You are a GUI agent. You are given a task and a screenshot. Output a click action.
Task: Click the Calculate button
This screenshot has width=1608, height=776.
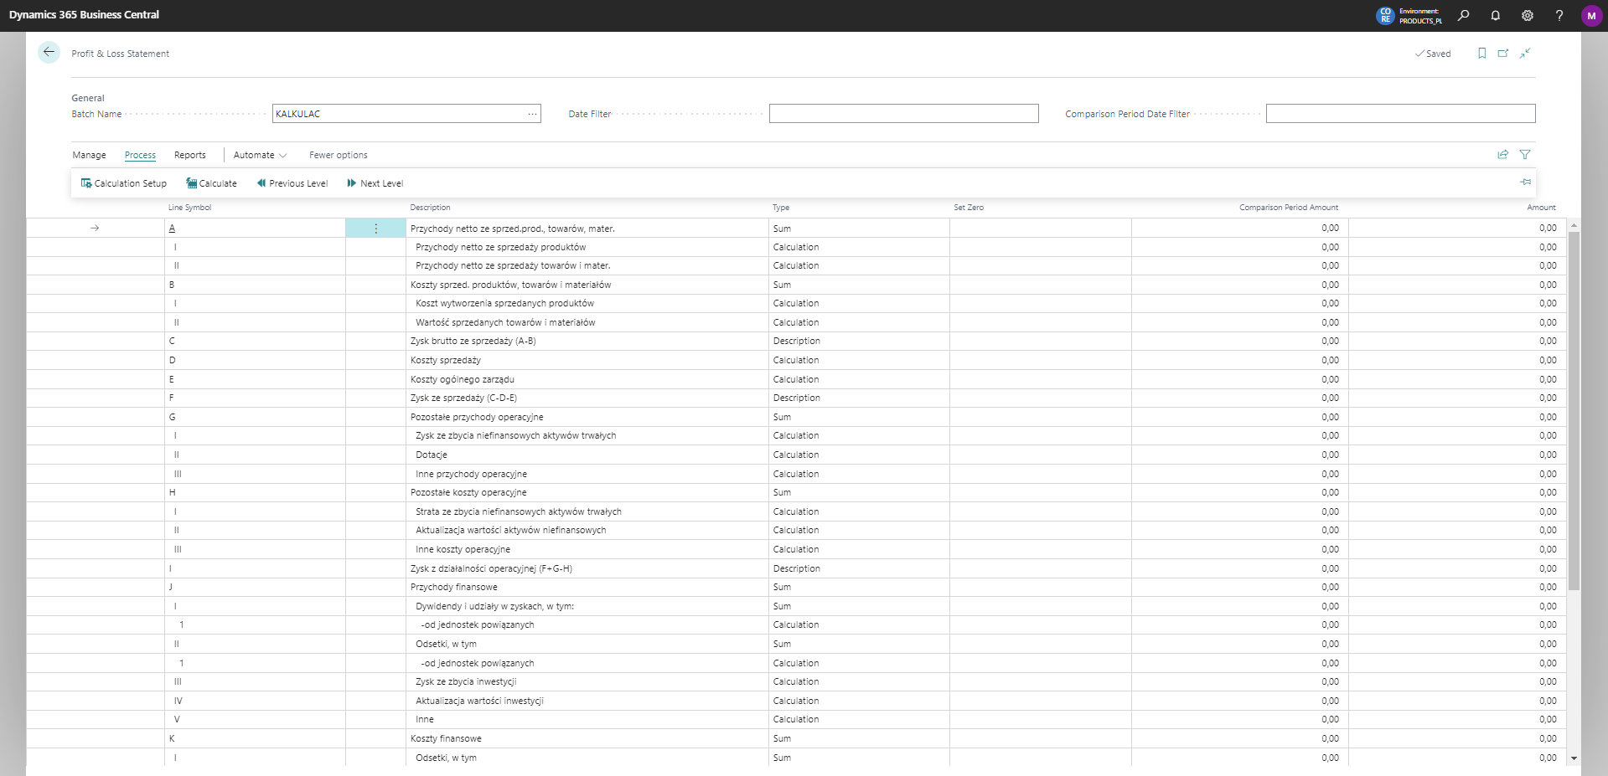point(211,183)
